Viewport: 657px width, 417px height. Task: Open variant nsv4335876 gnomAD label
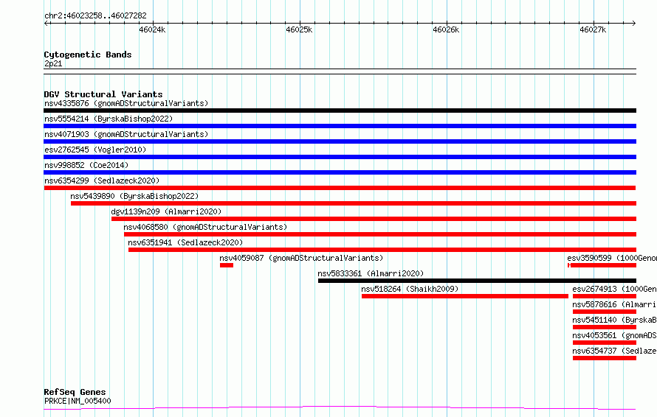126,103
